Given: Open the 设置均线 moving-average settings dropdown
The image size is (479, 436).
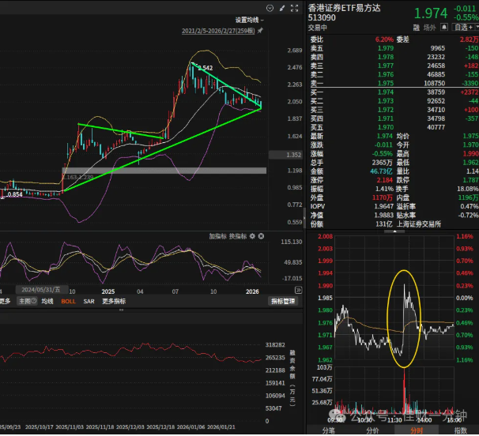Looking at the screenshot, I should pyautogui.click(x=249, y=21).
